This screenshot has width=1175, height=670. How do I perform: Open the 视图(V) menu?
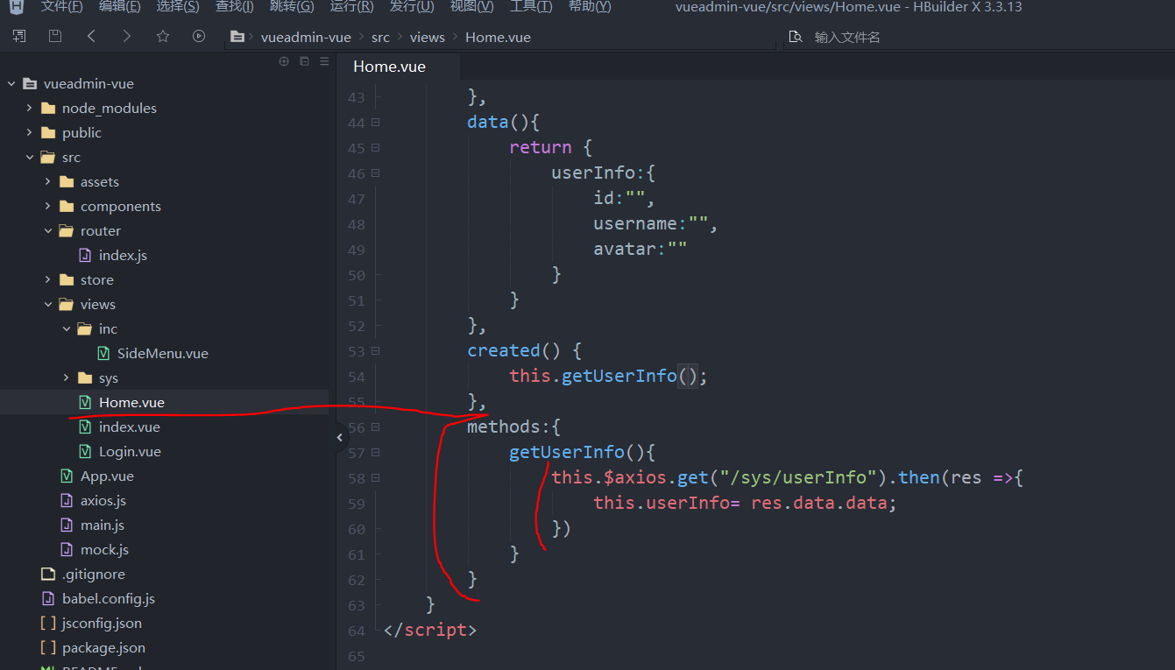pyautogui.click(x=471, y=7)
